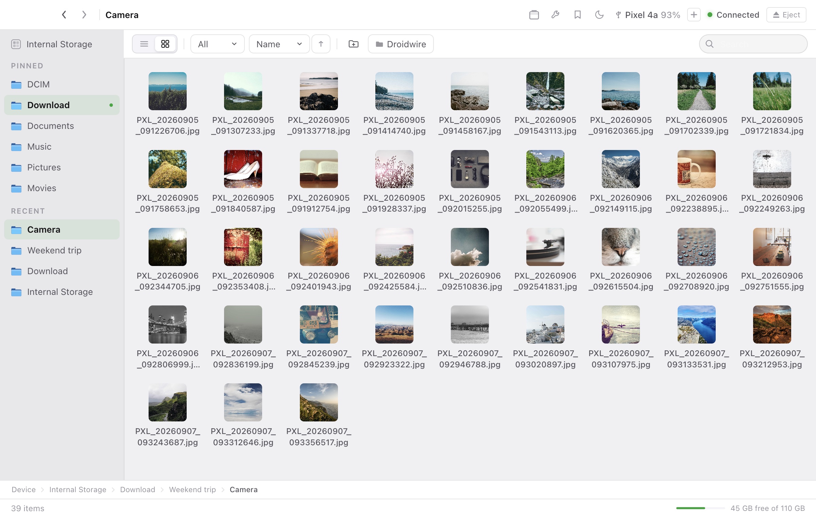This screenshot has width=816, height=517.
Task: Select thumbnail PXL_20260906_092541831.jpg turntable
Action: coord(545,247)
